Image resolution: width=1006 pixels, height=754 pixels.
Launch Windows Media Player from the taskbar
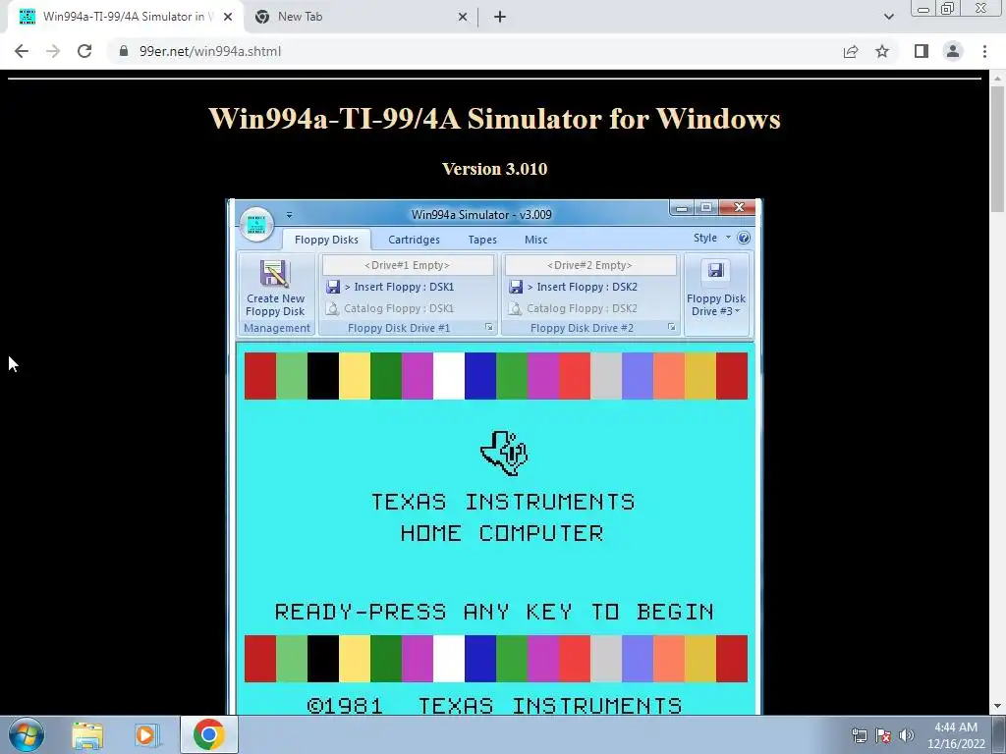(x=147, y=734)
